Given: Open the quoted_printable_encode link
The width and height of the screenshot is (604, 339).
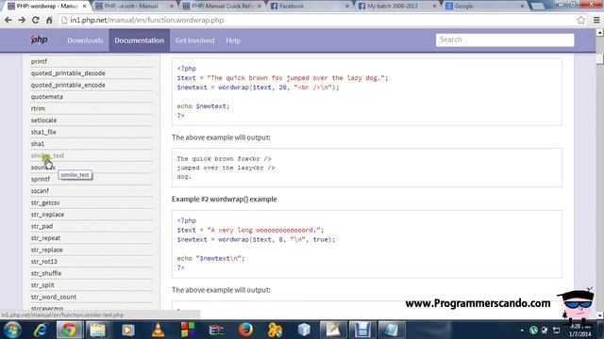Looking at the screenshot, I should tap(68, 85).
